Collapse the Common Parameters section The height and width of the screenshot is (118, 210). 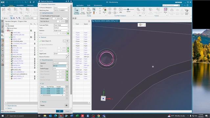click(x=40, y=4)
